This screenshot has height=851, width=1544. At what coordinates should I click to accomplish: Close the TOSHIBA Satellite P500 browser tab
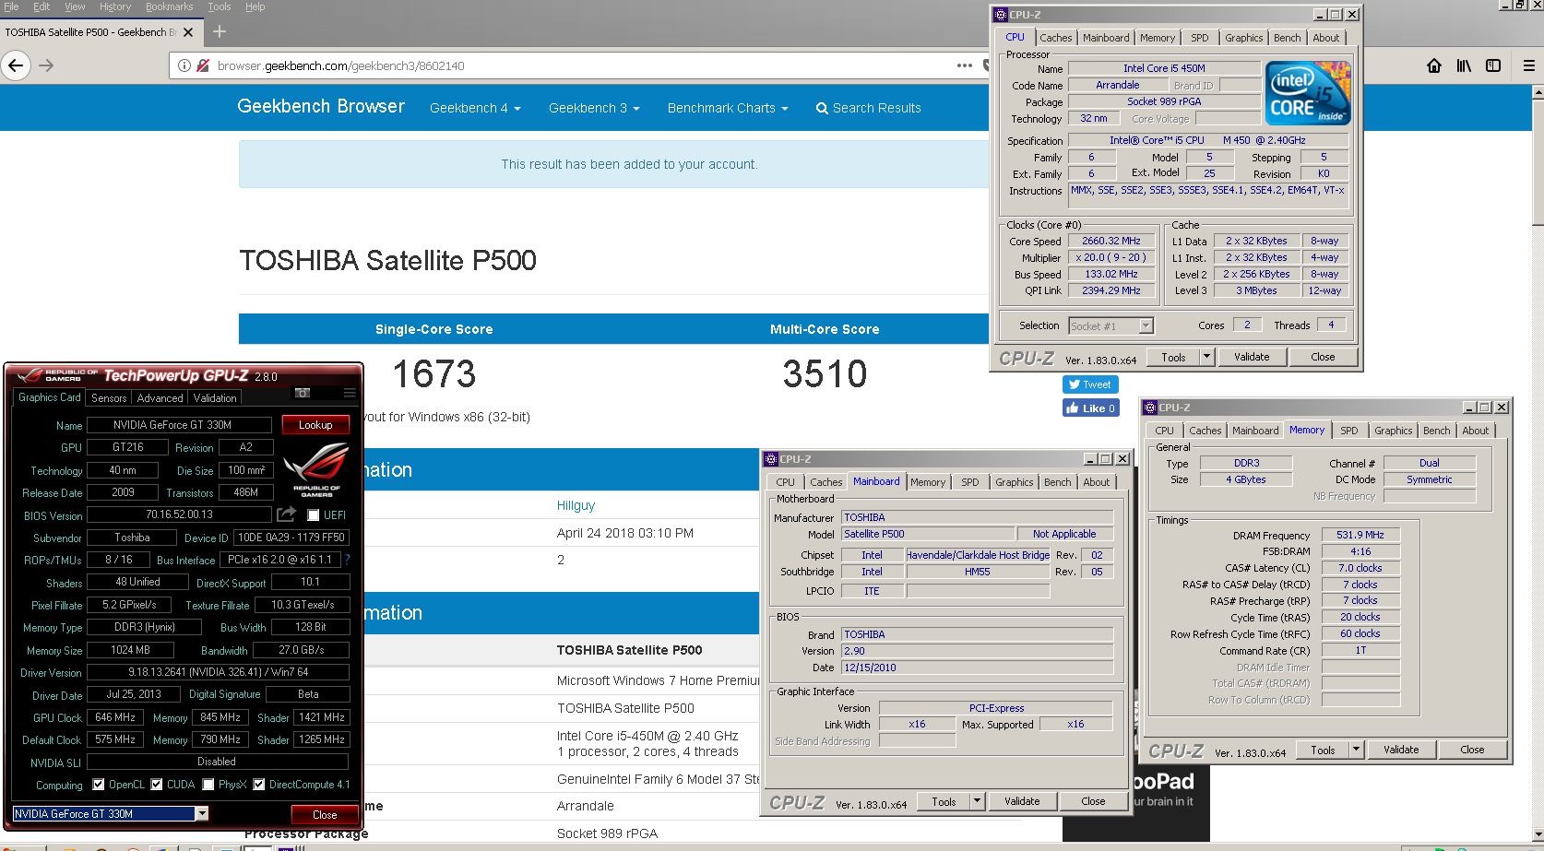(188, 32)
